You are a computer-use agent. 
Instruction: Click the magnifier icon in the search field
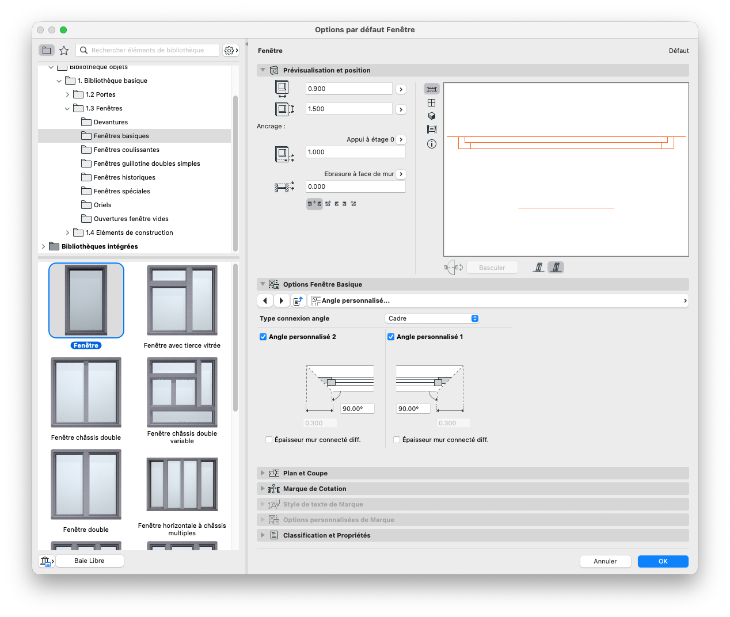[x=84, y=51]
